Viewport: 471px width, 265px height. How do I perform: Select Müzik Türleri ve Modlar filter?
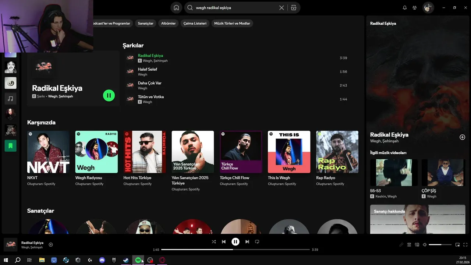[232, 23]
